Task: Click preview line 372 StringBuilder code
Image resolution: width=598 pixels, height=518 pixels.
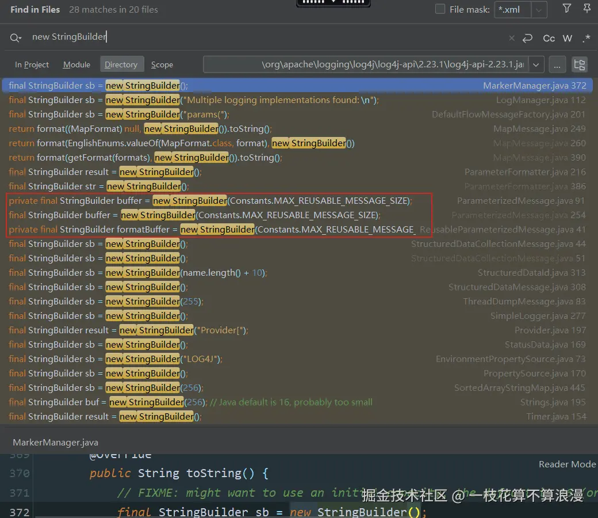Action: tap(271, 512)
